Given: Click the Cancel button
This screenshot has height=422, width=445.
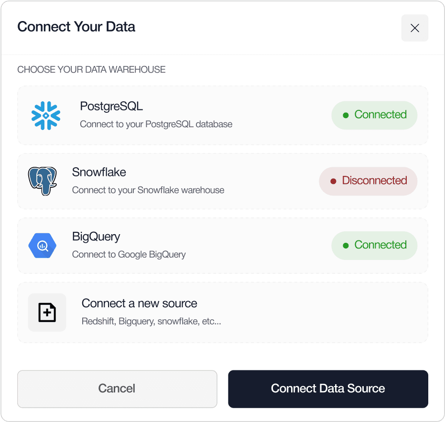Looking at the screenshot, I should coord(117,389).
